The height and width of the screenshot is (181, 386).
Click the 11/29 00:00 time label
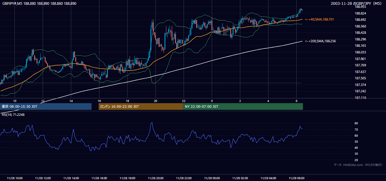pyautogui.click(x=212, y=178)
